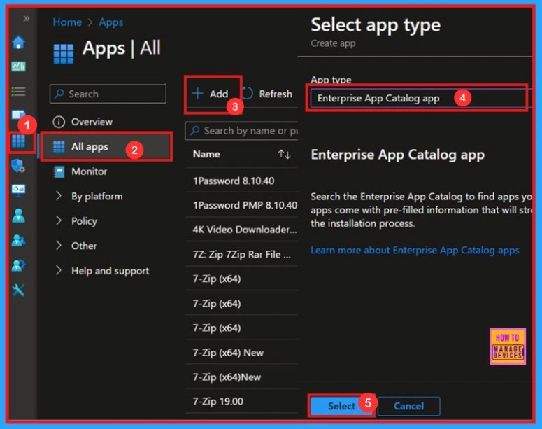Click the Search by name input field
The height and width of the screenshot is (429, 542).
click(245, 131)
